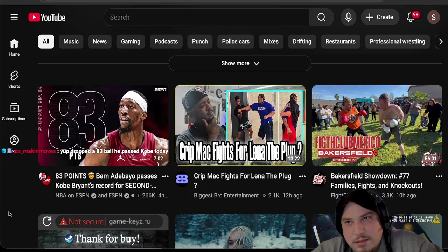Open the 83 POINTS Bam Adebayo title
Viewport: 448px width, 252px height.
click(x=106, y=181)
